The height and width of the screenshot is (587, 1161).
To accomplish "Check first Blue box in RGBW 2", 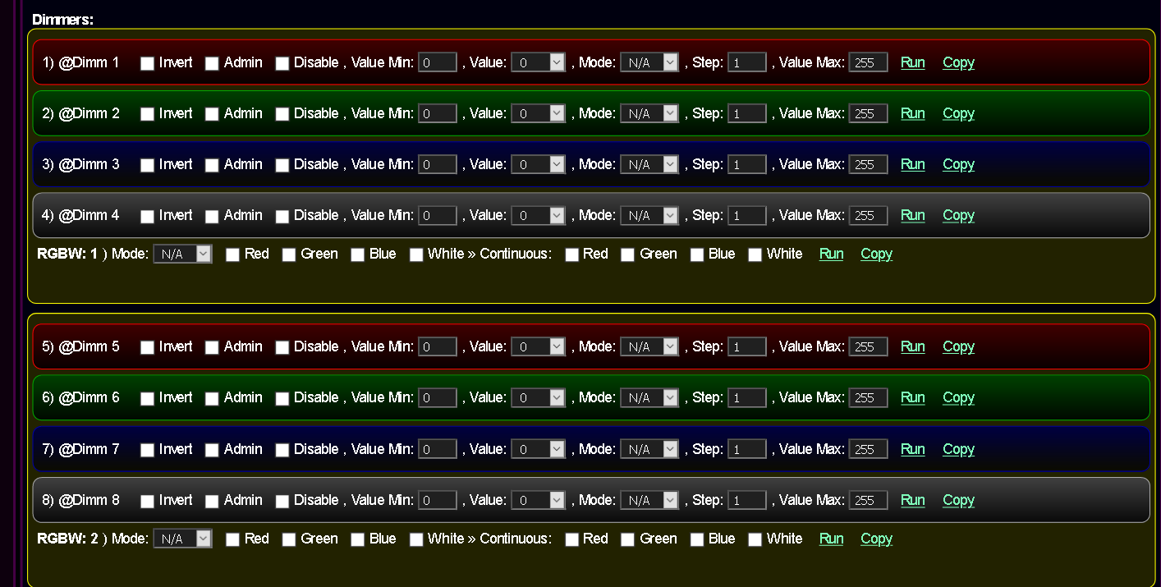I will [357, 539].
